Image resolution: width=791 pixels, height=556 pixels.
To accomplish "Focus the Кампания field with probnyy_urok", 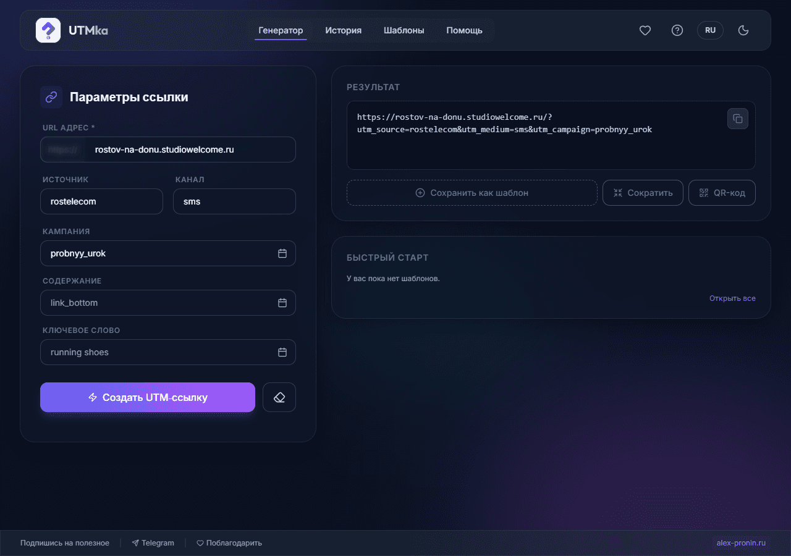I will tap(168, 253).
